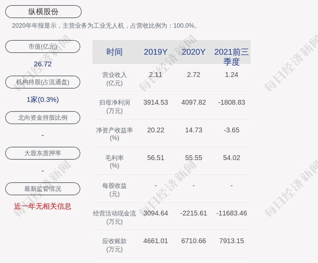Click the 毛利率(%) row label
The width and height of the screenshot is (318, 263).
point(115,162)
